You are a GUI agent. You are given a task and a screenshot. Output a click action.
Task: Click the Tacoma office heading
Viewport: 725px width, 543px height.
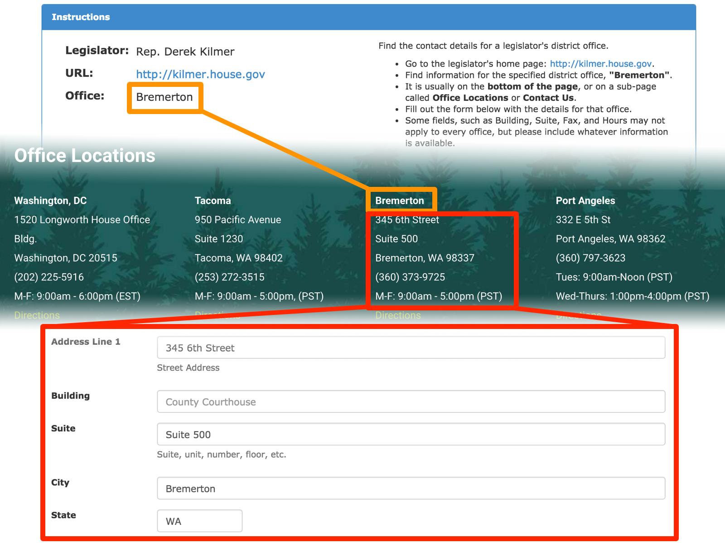(213, 200)
